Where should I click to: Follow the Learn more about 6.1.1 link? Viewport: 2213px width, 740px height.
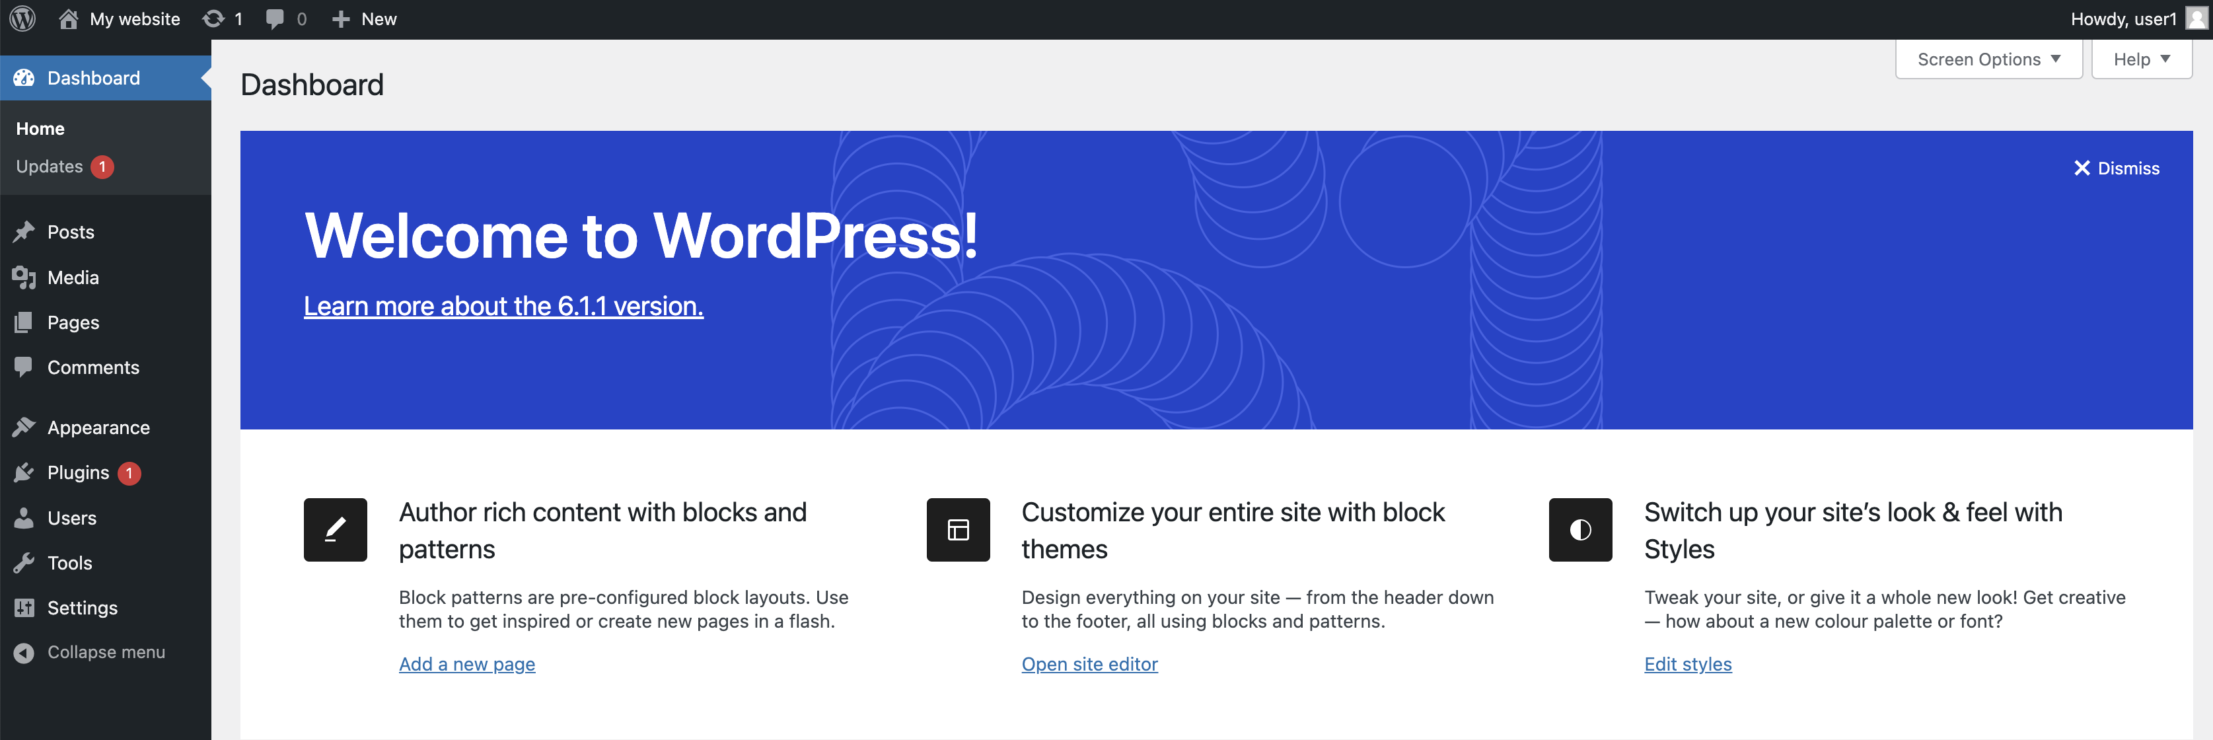tap(503, 306)
